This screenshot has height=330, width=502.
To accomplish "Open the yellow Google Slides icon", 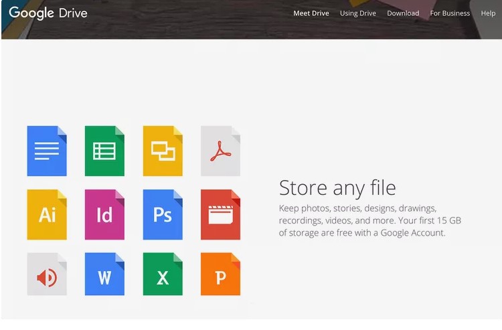I will click(163, 151).
